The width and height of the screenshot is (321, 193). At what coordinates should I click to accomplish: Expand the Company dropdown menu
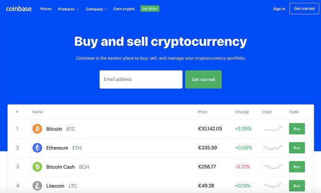(x=96, y=9)
